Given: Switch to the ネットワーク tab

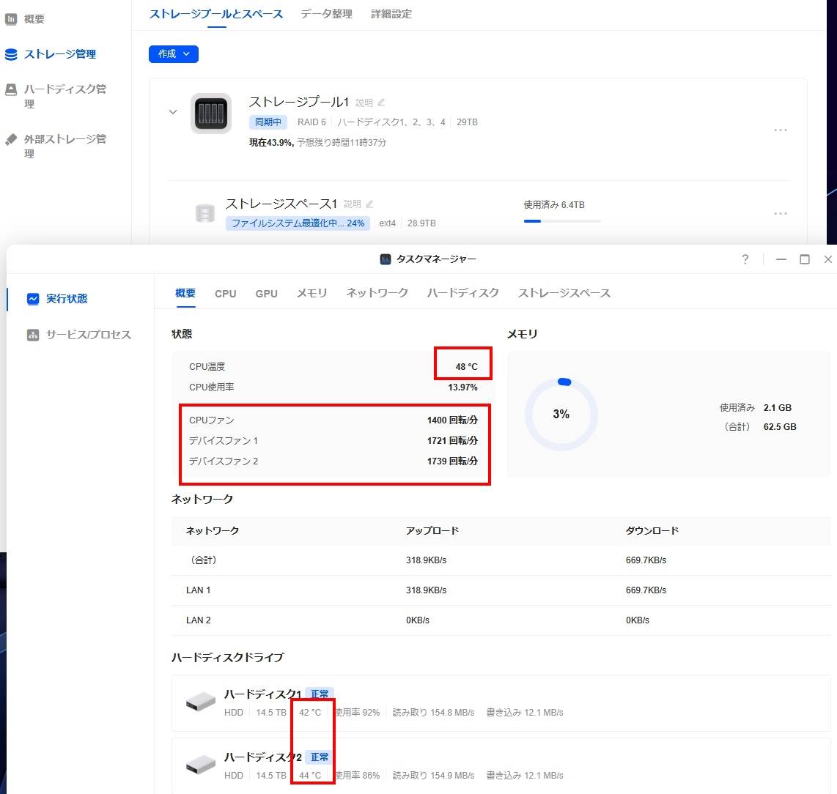Looking at the screenshot, I should (x=377, y=293).
